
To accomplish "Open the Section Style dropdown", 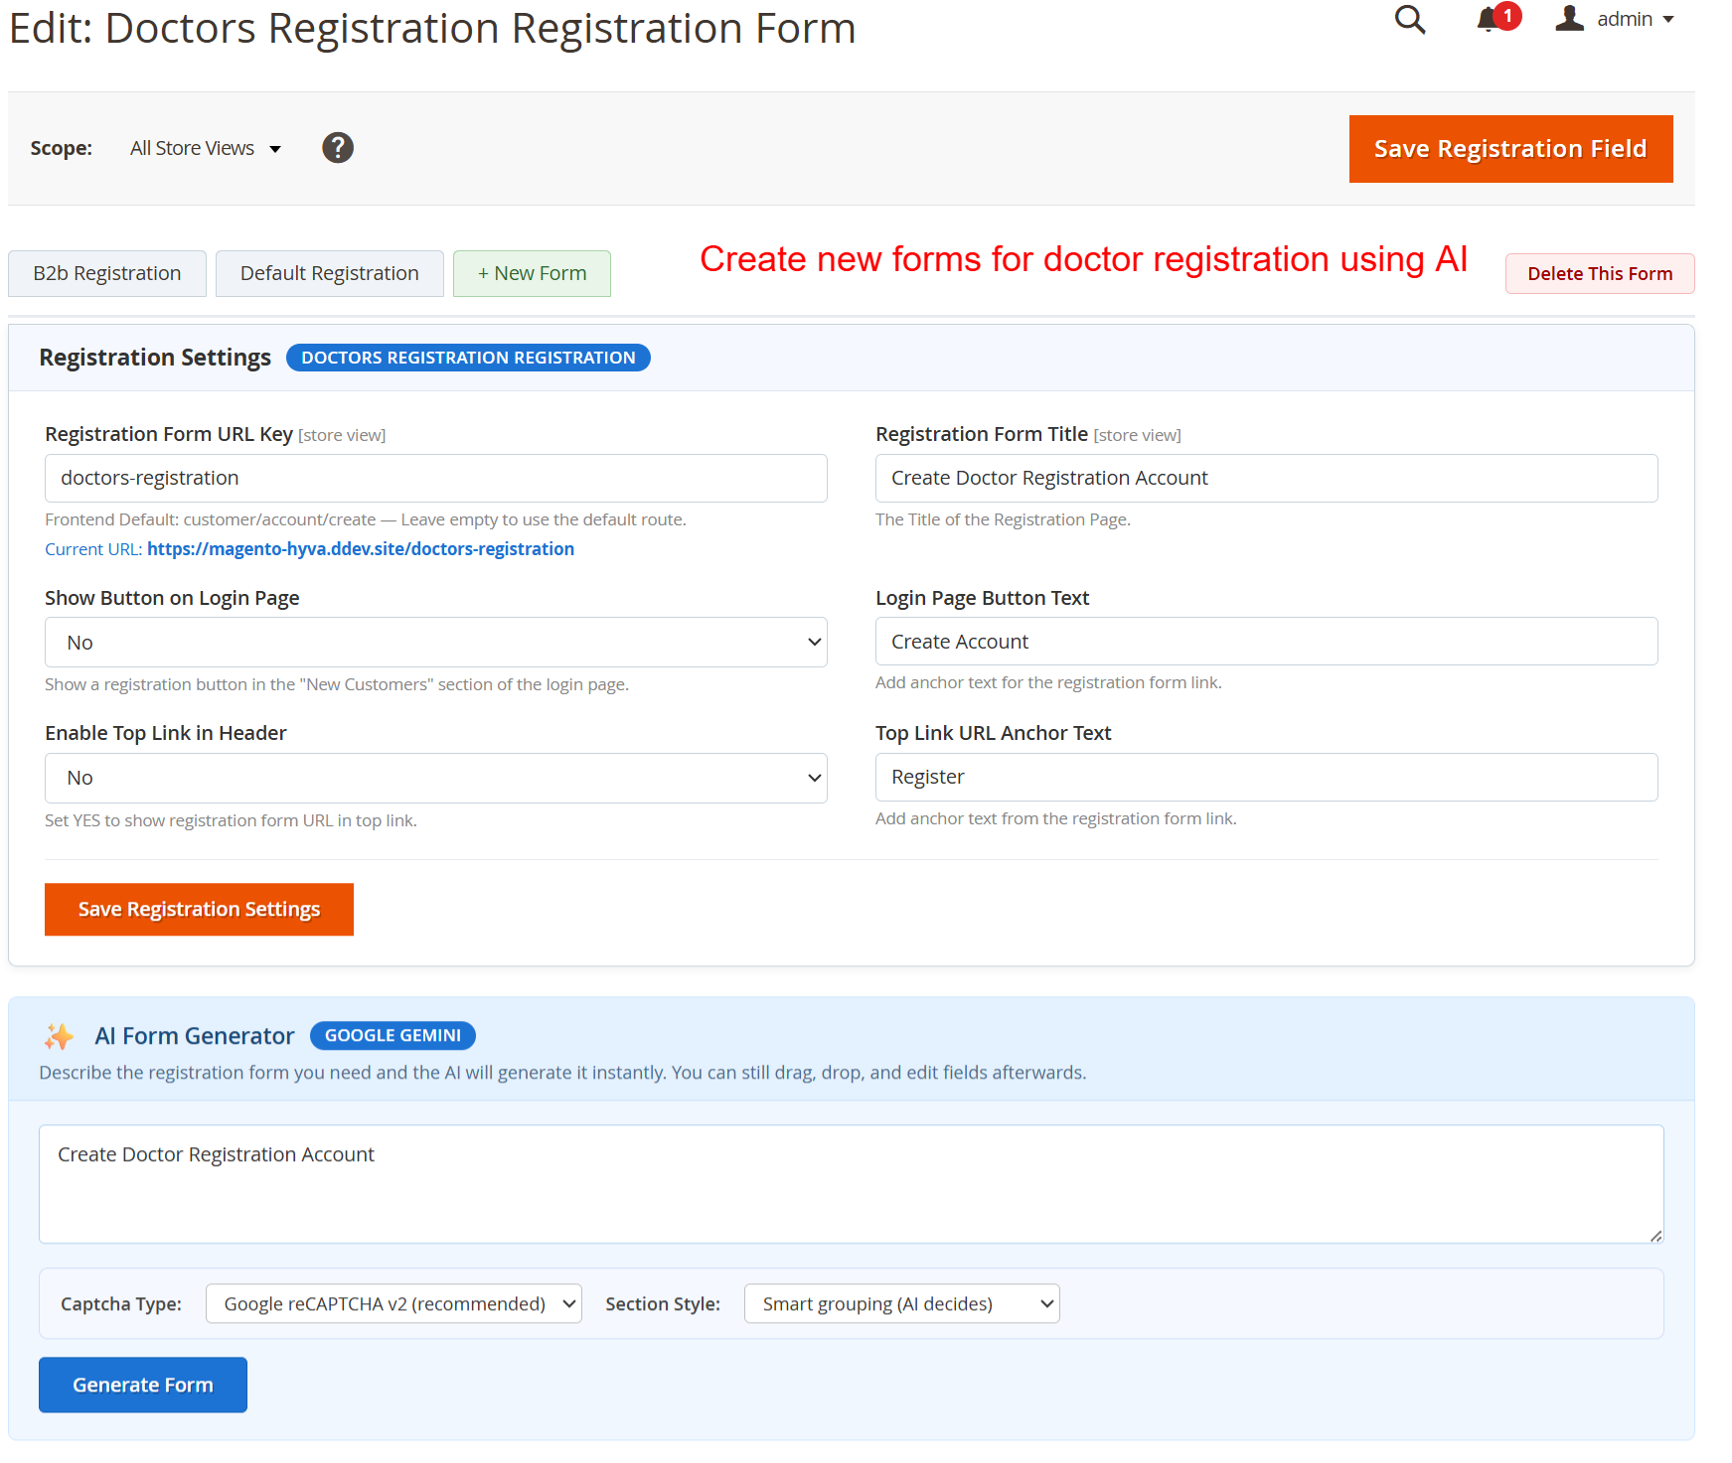I will click(901, 1304).
